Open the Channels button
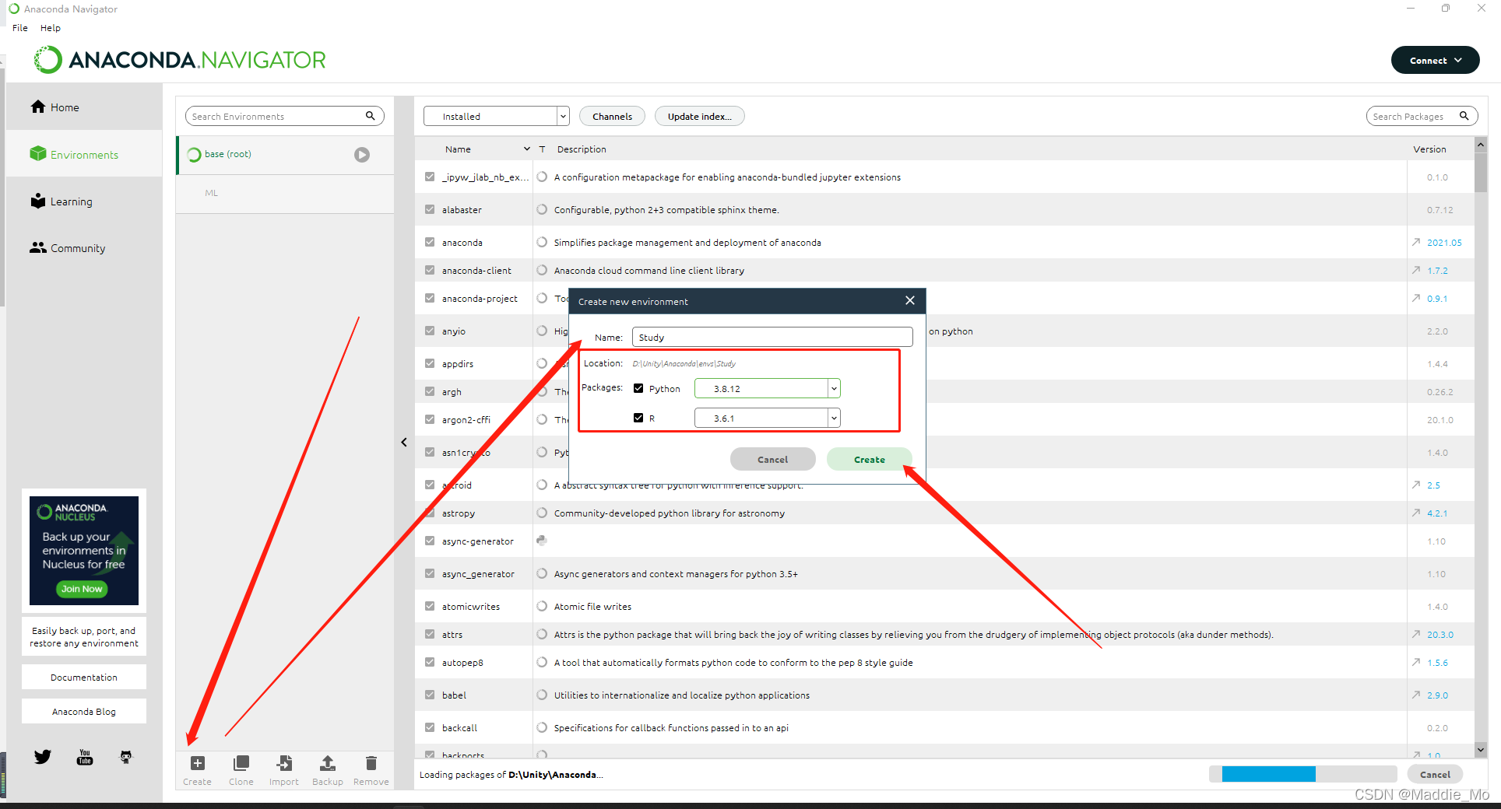The height and width of the screenshot is (809, 1501). (612, 116)
